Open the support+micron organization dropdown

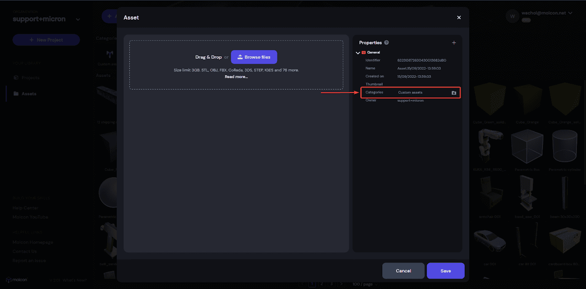pyautogui.click(x=78, y=19)
